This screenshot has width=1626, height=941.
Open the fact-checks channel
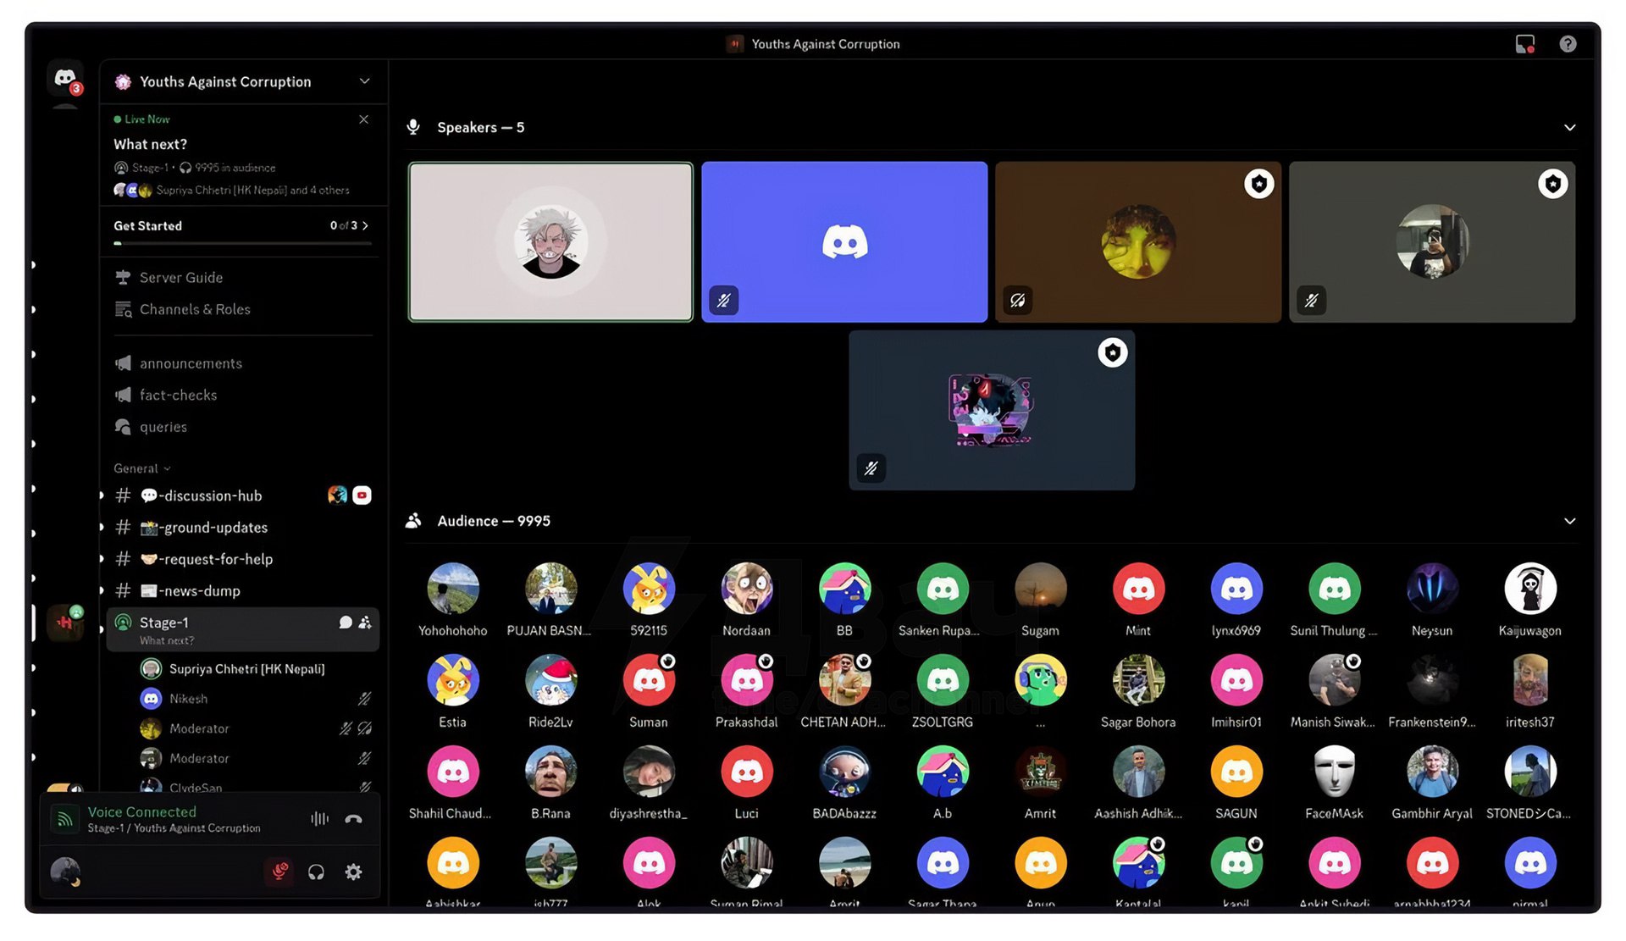pos(178,396)
